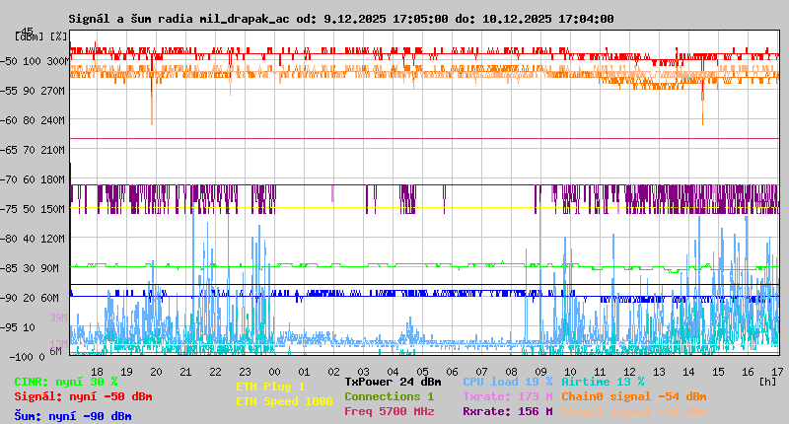Click the '13' hour tick label
Viewport: 789px width, 424px height.
659,372
